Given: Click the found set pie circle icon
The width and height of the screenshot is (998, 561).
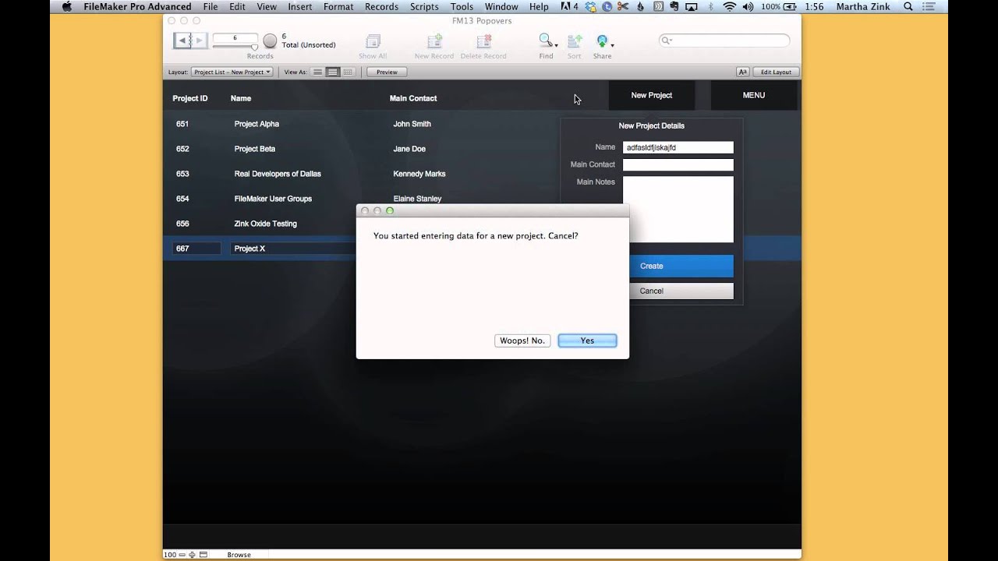Looking at the screenshot, I should (x=270, y=41).
